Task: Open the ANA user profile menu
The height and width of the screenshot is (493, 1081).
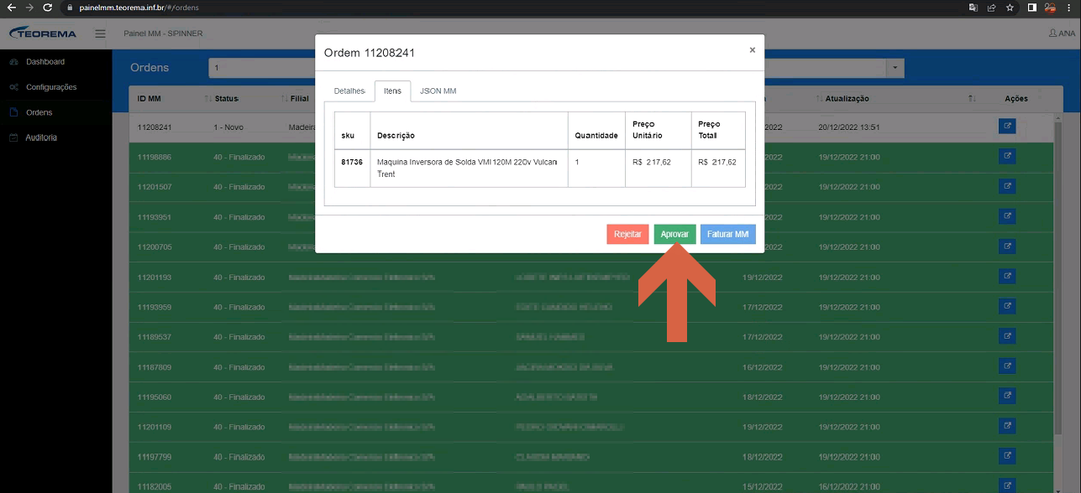Action: pos(1062,34)
